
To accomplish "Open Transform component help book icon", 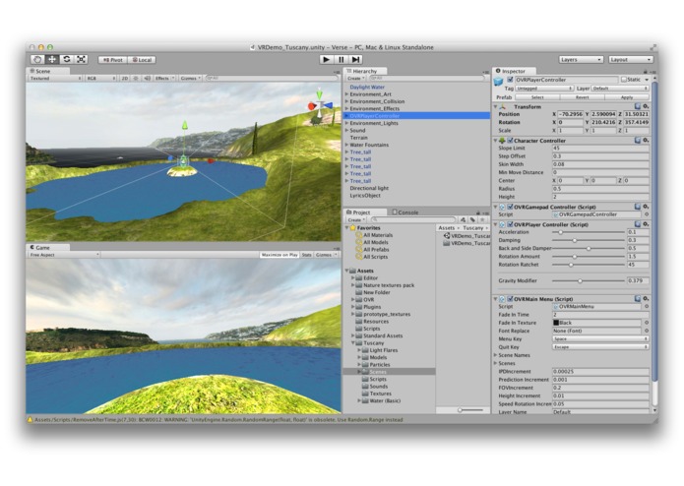I will tap(638, 106).
